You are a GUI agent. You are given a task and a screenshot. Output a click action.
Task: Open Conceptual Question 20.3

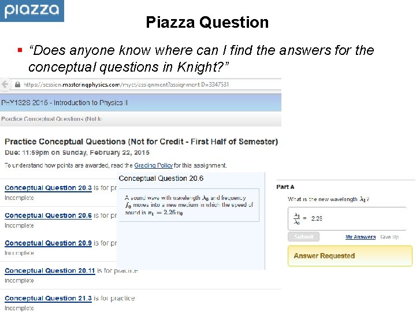pos(48,188)
